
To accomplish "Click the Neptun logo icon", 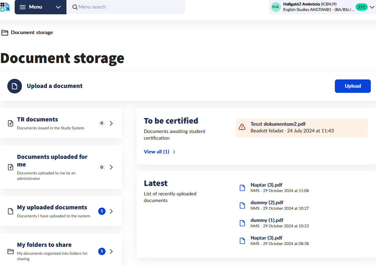I will point(5,7).
